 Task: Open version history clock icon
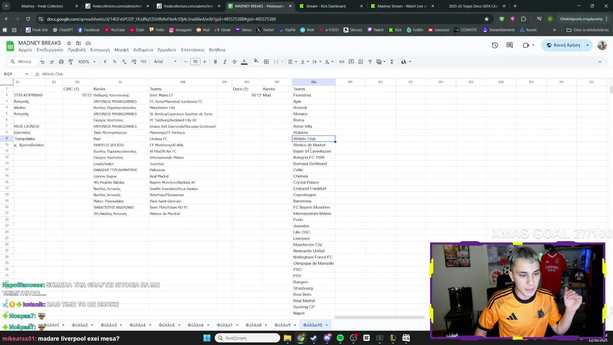pyautogui.click(x=495, y=45)
